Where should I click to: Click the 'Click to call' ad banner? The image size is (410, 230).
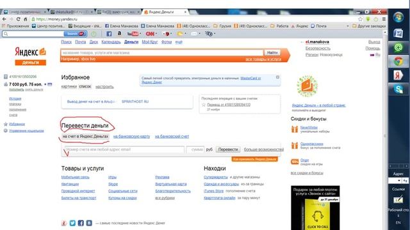coord(315,208)
